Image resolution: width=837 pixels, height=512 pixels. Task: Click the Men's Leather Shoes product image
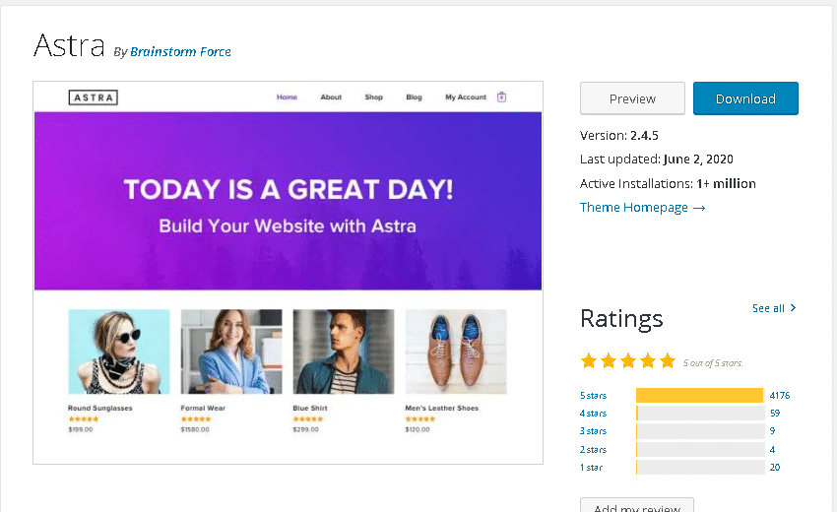click(x=456, y=352)
